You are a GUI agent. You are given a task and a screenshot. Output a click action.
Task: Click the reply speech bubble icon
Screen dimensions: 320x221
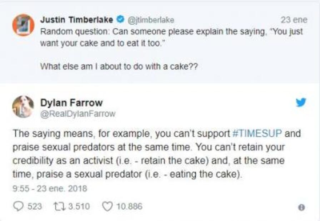coord(17,206)
